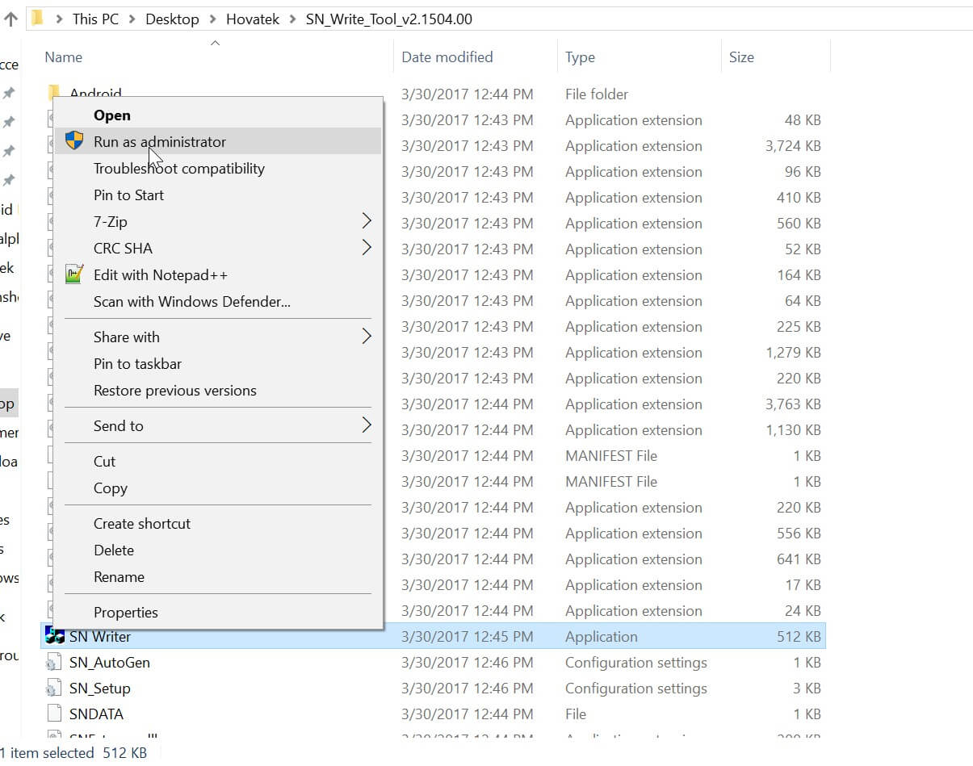Select Open from the context menu
This screenshot has height=766, width=973.
(x=111, y=115)
